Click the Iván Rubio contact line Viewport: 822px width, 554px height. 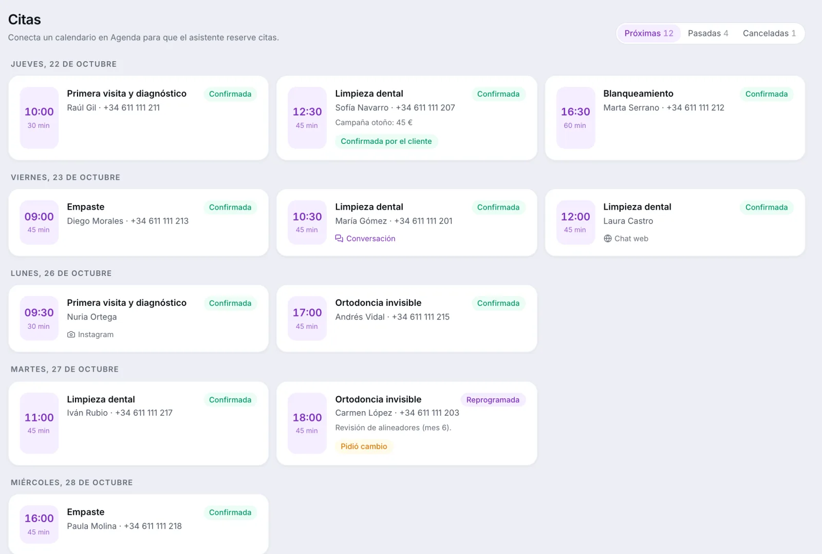[x=120, y=413]
